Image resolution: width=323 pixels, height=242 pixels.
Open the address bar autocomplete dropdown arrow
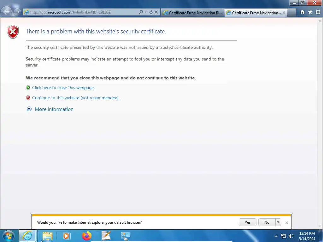(x=146, y=12)
